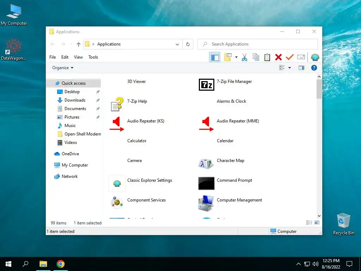Select the Computer Management icon
The height and width of the screenshot is (271, 361).
[206, 203]
